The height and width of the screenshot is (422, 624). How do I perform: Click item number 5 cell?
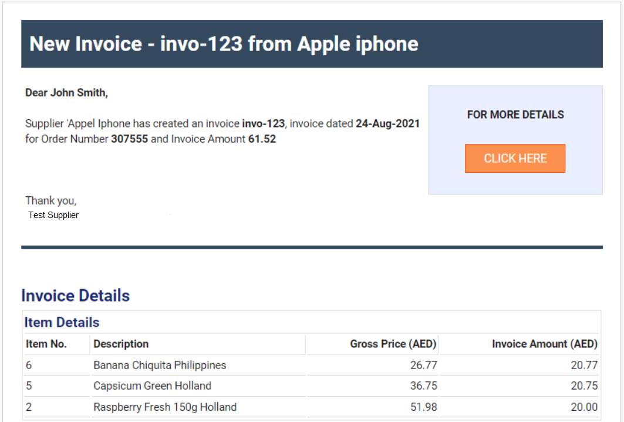point(29,386)
